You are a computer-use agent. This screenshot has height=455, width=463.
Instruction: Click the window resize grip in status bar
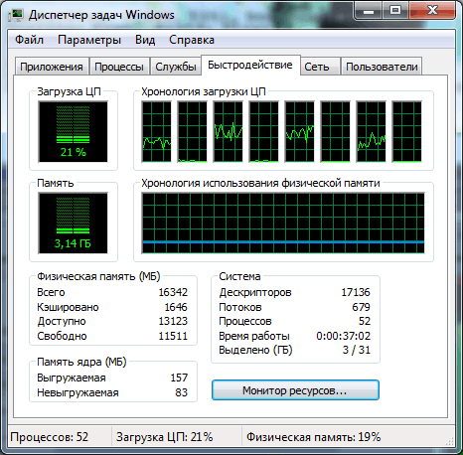point(449,442)
